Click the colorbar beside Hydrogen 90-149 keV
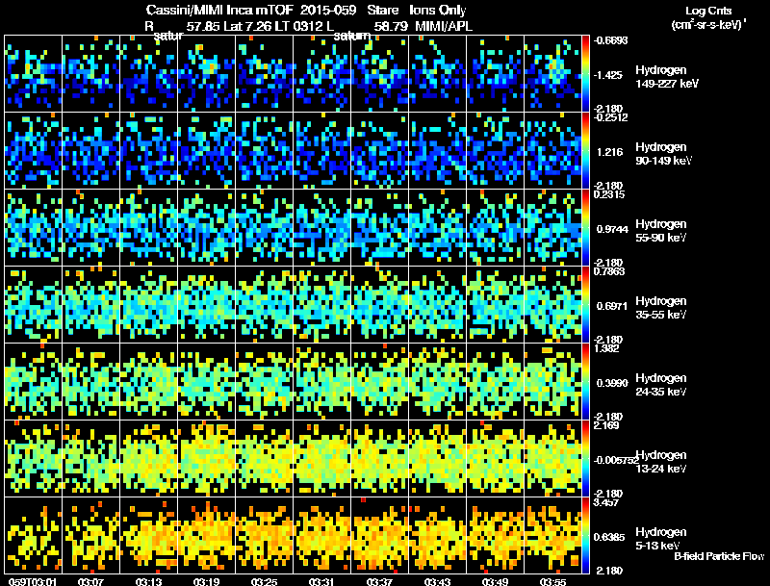Screen dimensions: 770x586 [585, 151]
